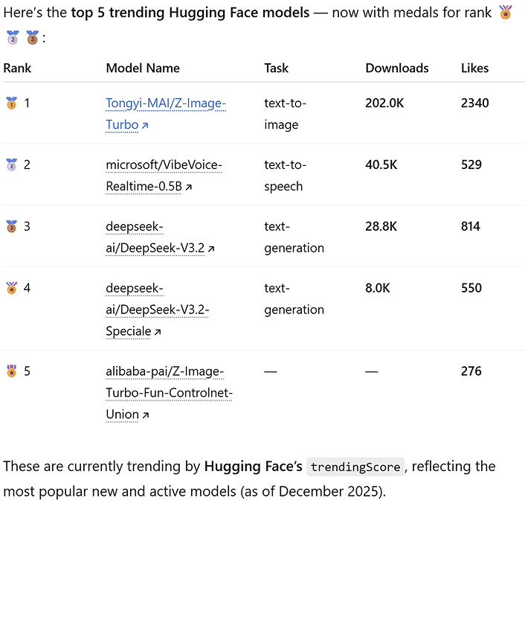Viewport: 525px width, 640px height.
Task: Open the microsoft/VibeVoice-Realtime-0.5B link
Action: (164, 164)
